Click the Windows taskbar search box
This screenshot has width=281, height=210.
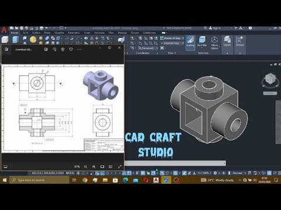[x=39, y=180]
